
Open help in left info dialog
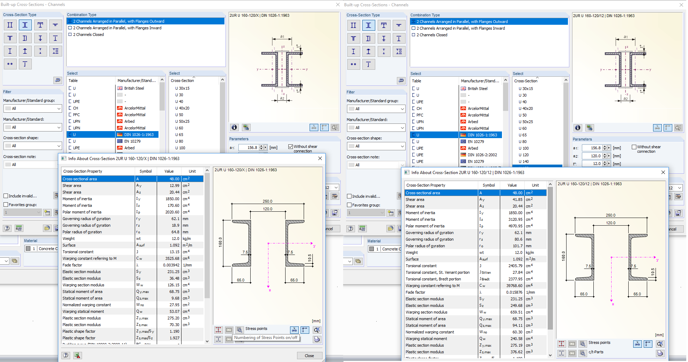point(66,355)
